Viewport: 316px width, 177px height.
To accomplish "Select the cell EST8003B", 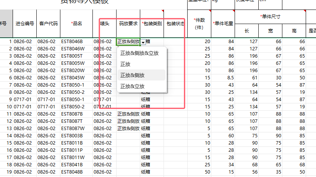I will pos(76,136).
